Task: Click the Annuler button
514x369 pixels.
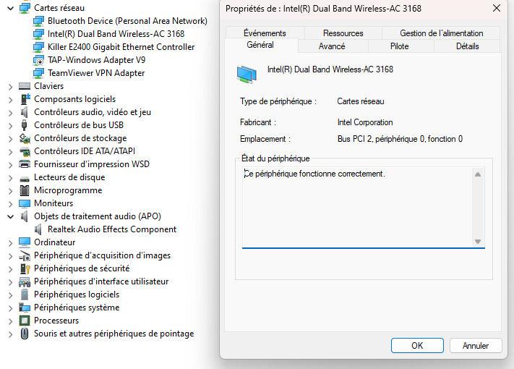Action: tap(476, 346)
